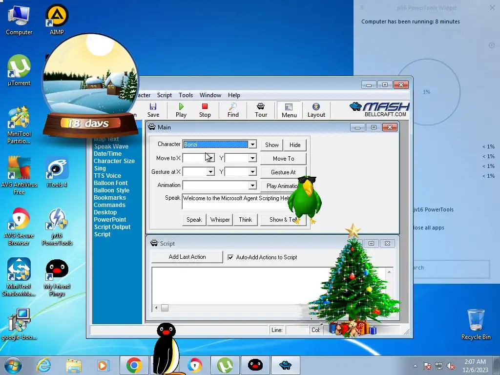
Task: Open Find with the magnifier toolbar icon
Action: [x=233, y=110]
